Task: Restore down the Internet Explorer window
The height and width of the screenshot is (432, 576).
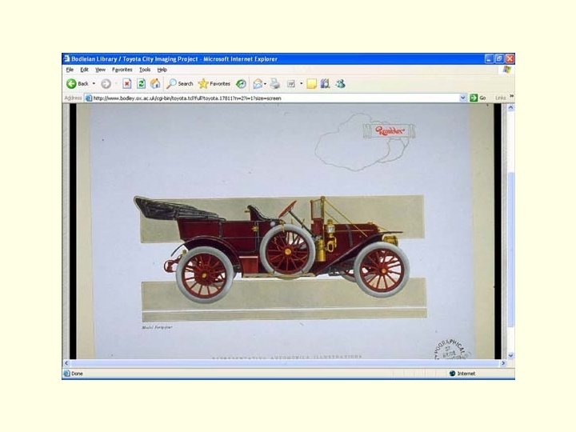Action: [x=499, y=58]
